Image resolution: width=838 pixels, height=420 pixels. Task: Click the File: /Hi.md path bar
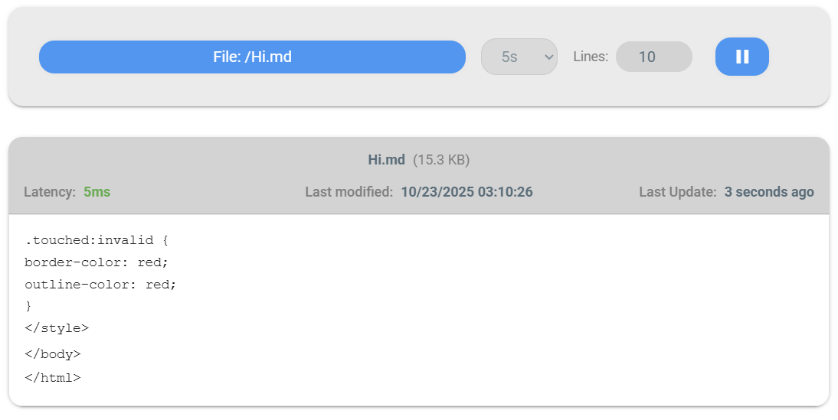(252, 57)
